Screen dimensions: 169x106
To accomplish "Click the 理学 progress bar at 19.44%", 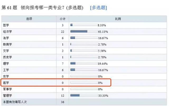I will (84, 63).
